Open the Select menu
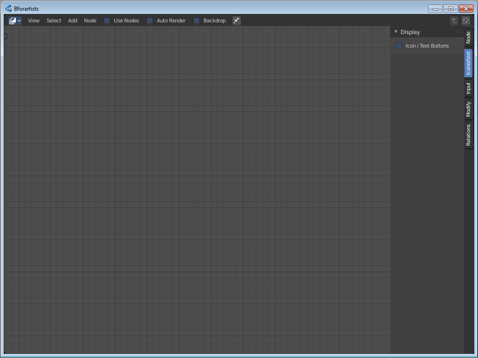Image resolution: width=478 pixels, height=358 pixels. point(54,21)
